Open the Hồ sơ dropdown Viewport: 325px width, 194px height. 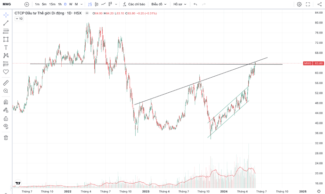[x=180, y=4]
